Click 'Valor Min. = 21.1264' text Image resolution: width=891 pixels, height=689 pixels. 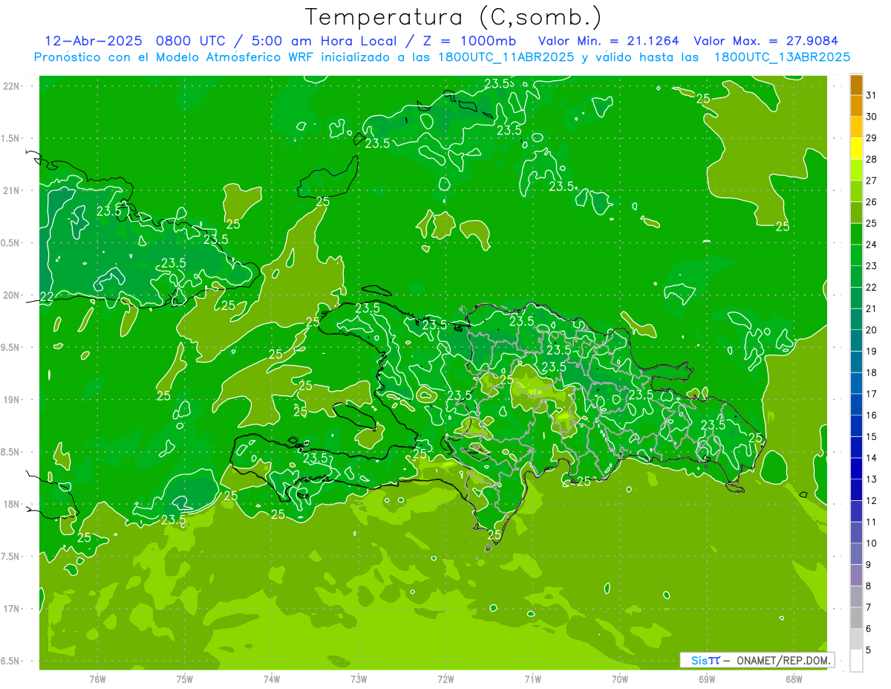[609, 41]
